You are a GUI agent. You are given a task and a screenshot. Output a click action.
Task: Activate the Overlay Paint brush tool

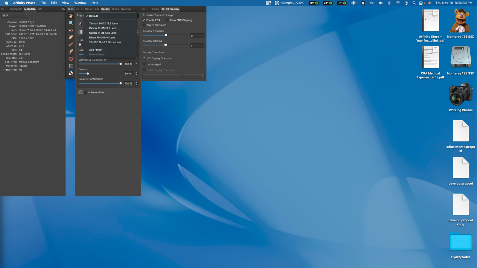[x=71, y=44]
